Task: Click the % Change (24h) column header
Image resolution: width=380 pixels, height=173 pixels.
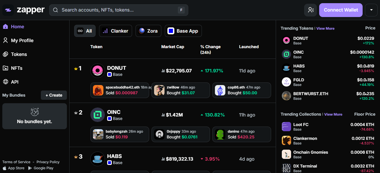Action: 211,50
